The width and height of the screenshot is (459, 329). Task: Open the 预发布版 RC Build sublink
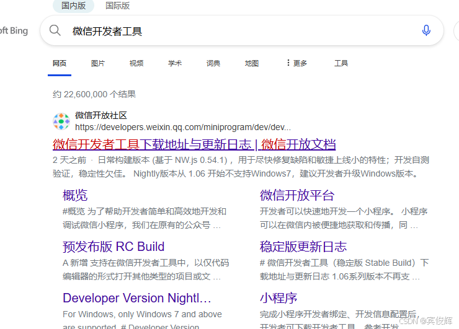[114, 247]
